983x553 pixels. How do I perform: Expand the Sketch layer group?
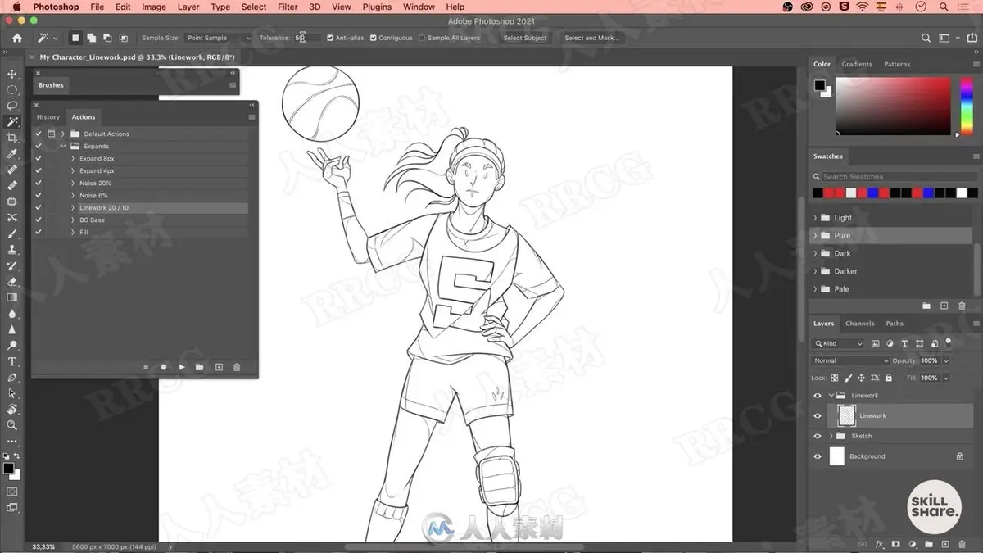pos(831,436)
